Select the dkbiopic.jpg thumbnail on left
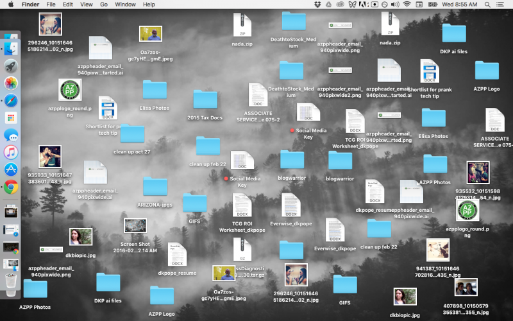Screen dimensions: 513x321 click(81, 237)
